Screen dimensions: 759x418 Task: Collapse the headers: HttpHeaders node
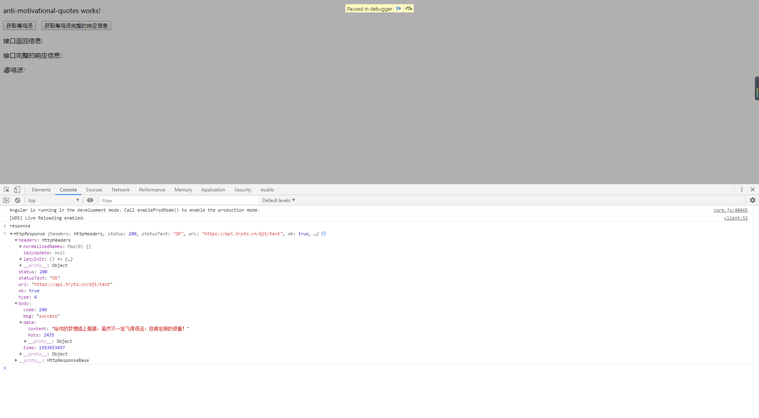[x=16, y=240]
